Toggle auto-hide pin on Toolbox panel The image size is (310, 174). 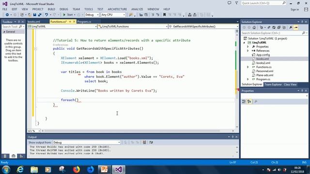tap(19, 22)
